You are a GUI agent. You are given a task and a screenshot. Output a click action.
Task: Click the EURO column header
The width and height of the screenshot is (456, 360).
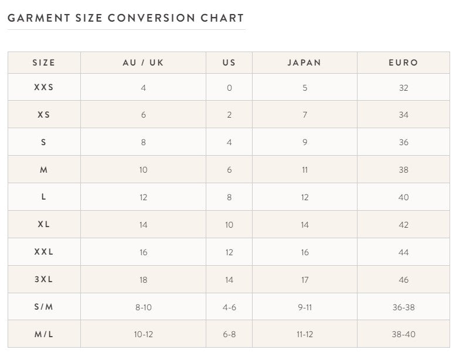click(x=403, y=63)
